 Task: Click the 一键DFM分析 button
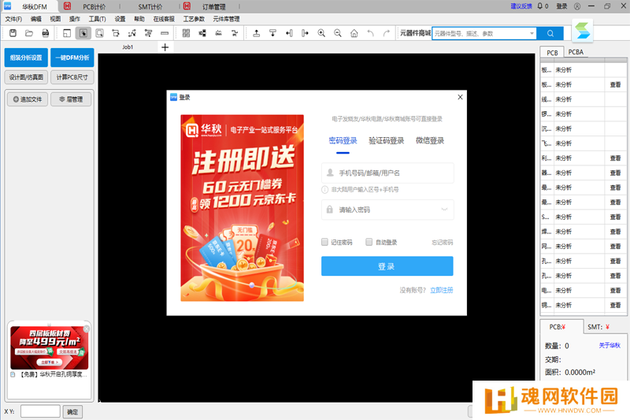click(72, 58)
